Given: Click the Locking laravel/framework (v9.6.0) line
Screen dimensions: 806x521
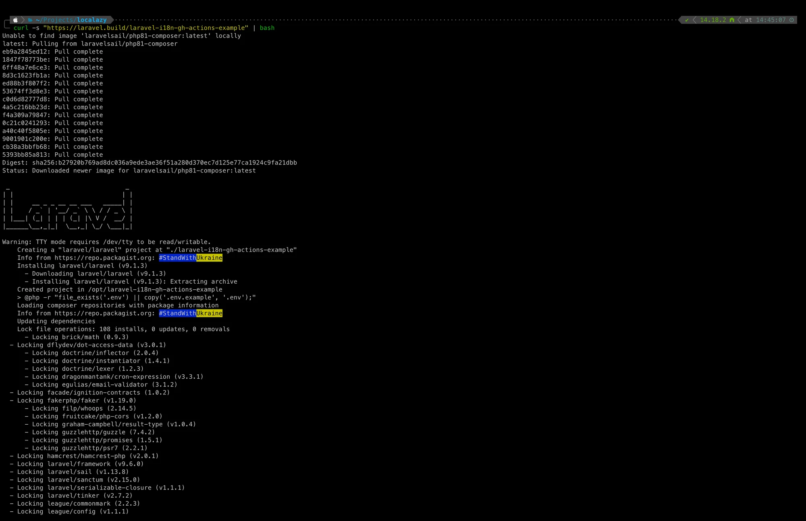Looking at the screenshot, I should tap(77, 464).
